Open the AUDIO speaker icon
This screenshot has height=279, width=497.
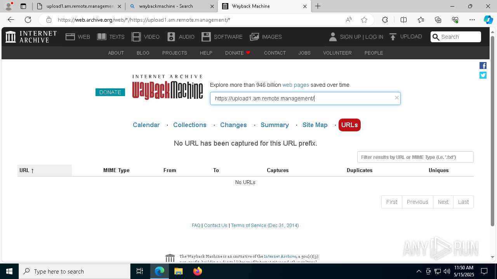pos(171,37)
